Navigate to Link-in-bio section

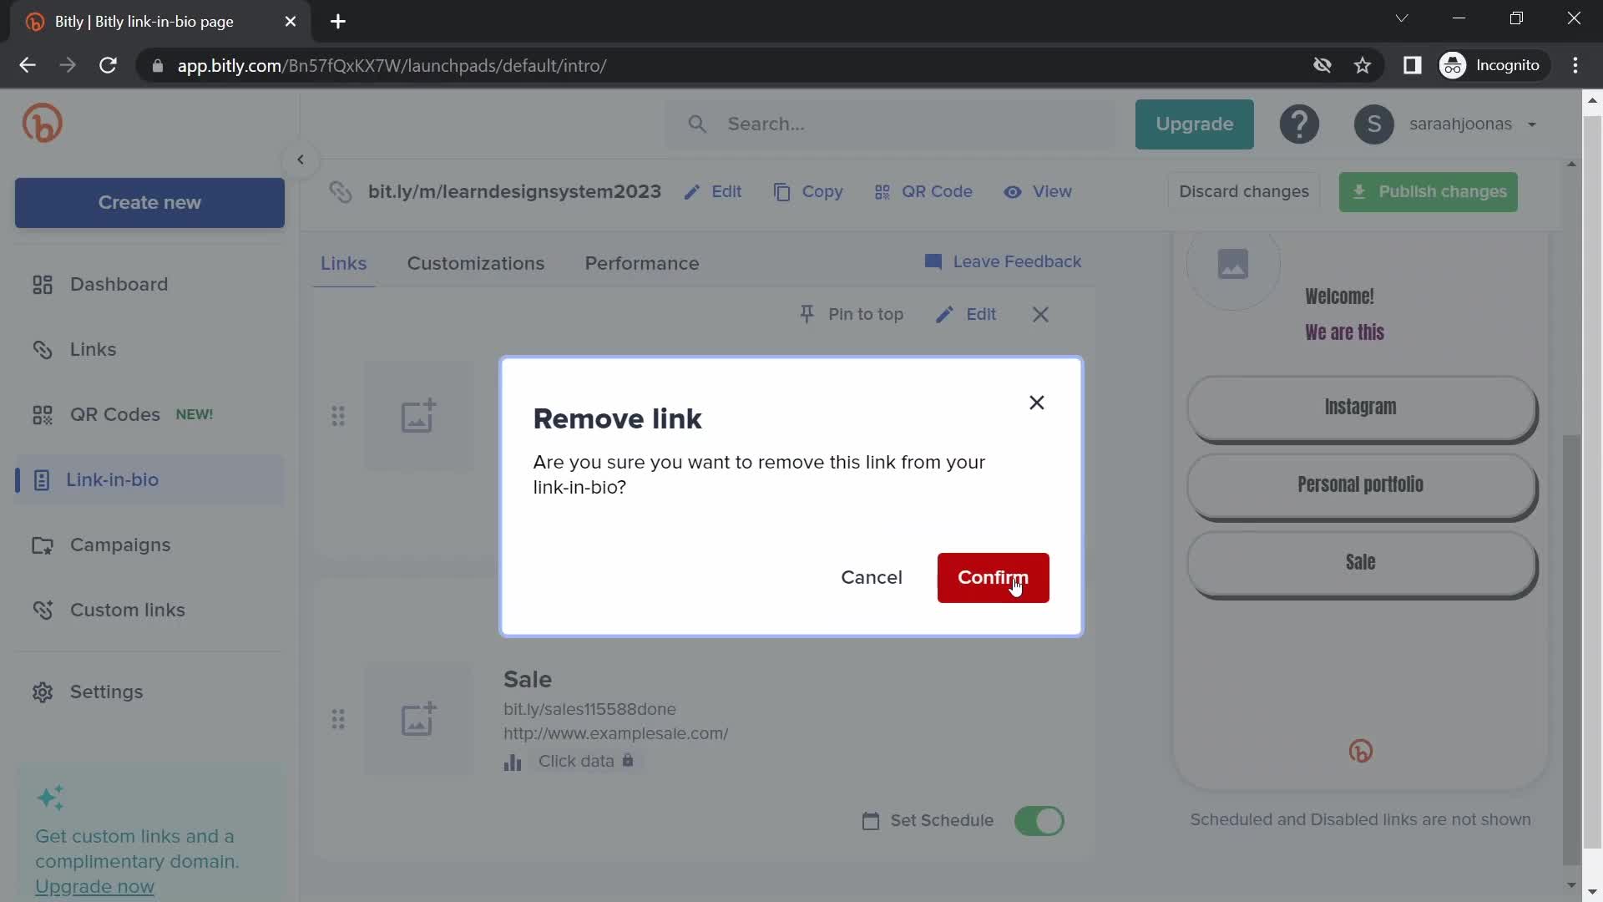pos(113,479)
